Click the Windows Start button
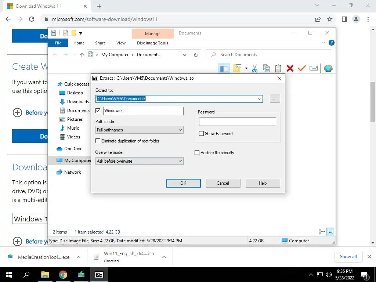This screenshot has height=282, width=376. point(9,275)
